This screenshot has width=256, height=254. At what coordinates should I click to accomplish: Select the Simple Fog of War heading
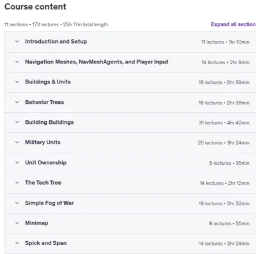click(x=49, y=203)
